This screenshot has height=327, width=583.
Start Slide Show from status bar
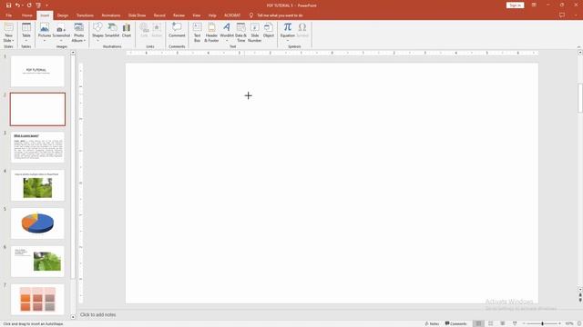(x=515, y=323)
